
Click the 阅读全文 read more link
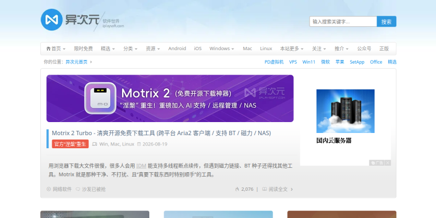278,189
